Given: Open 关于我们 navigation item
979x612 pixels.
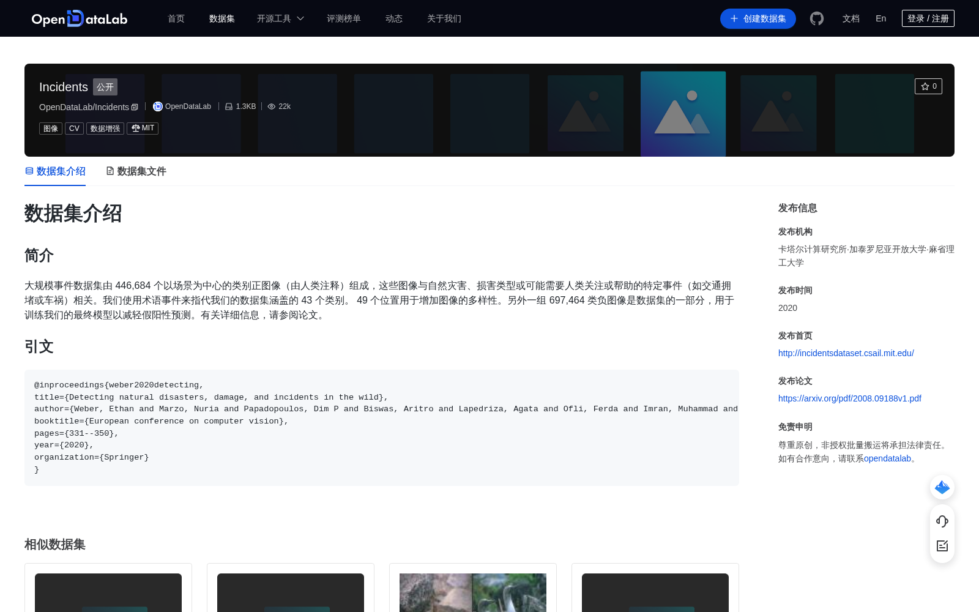Looking at the screenshot, I should [444, 18].
